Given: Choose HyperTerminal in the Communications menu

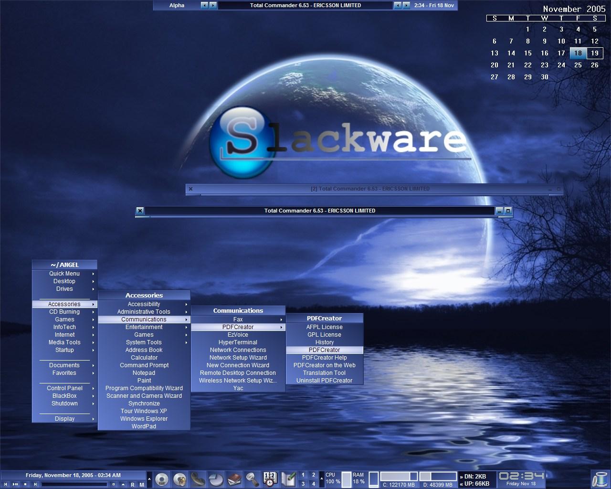Looking at the screenshot, I should pyautogui.click(x=238, y=342).
